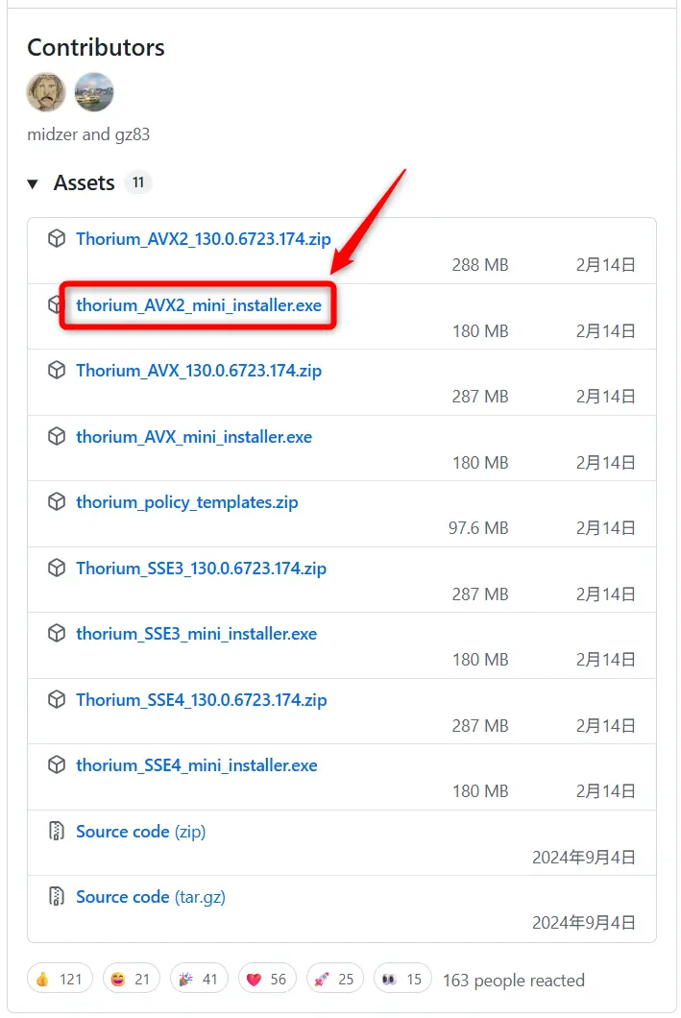Download Thorium_SSE4_130.0.6723.174.zip
Screen dimensions: 681x1018
201,700
